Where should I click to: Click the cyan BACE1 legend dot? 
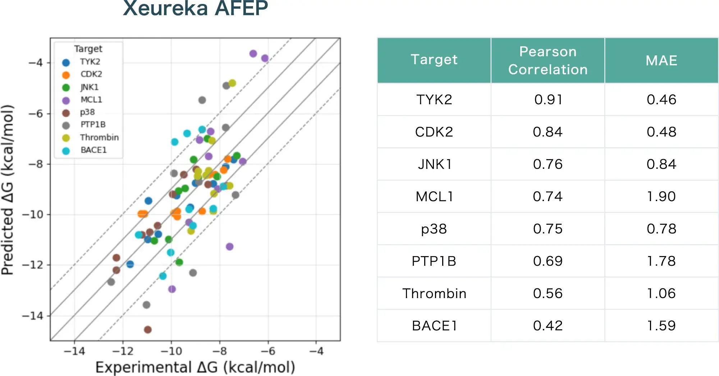(66, 151)
